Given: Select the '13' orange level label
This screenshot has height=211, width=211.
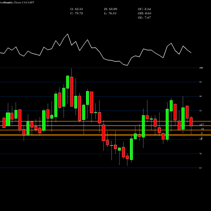Looking at the screenshot, I should click(203, 129).
